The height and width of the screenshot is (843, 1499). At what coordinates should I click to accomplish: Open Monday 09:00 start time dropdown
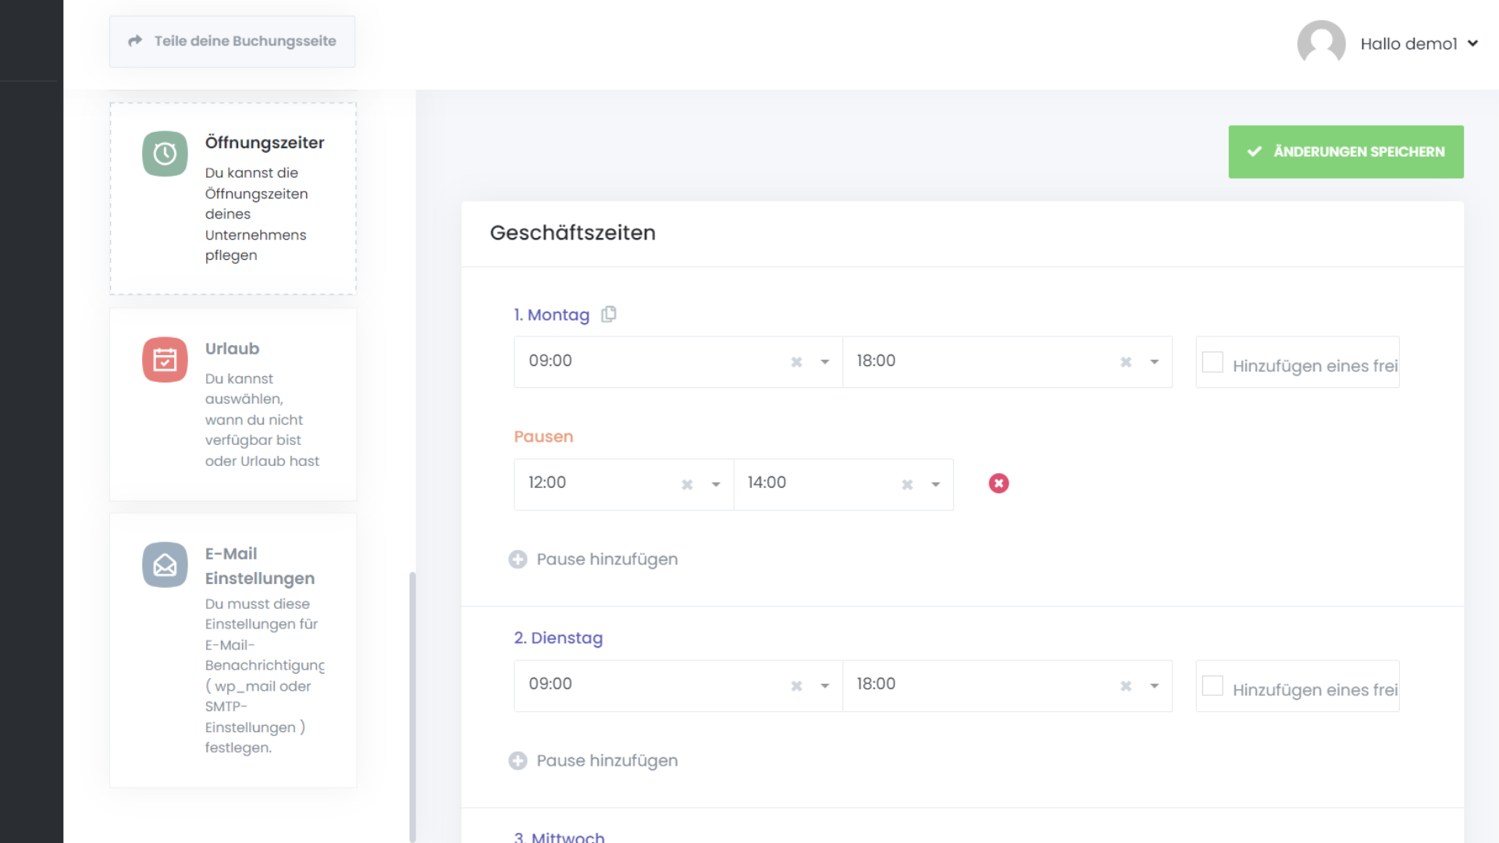824,362
